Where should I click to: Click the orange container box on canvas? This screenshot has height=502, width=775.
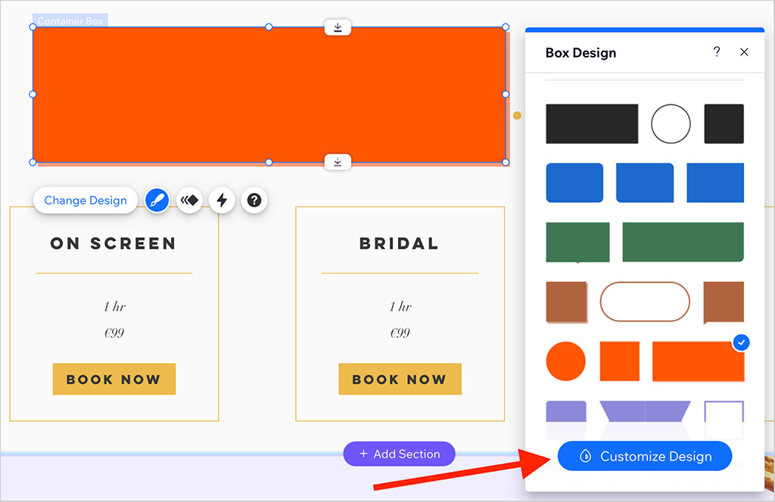click(269, 95)
